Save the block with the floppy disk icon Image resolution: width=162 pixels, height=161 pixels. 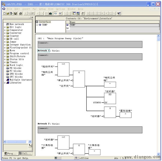click(16, 13)
